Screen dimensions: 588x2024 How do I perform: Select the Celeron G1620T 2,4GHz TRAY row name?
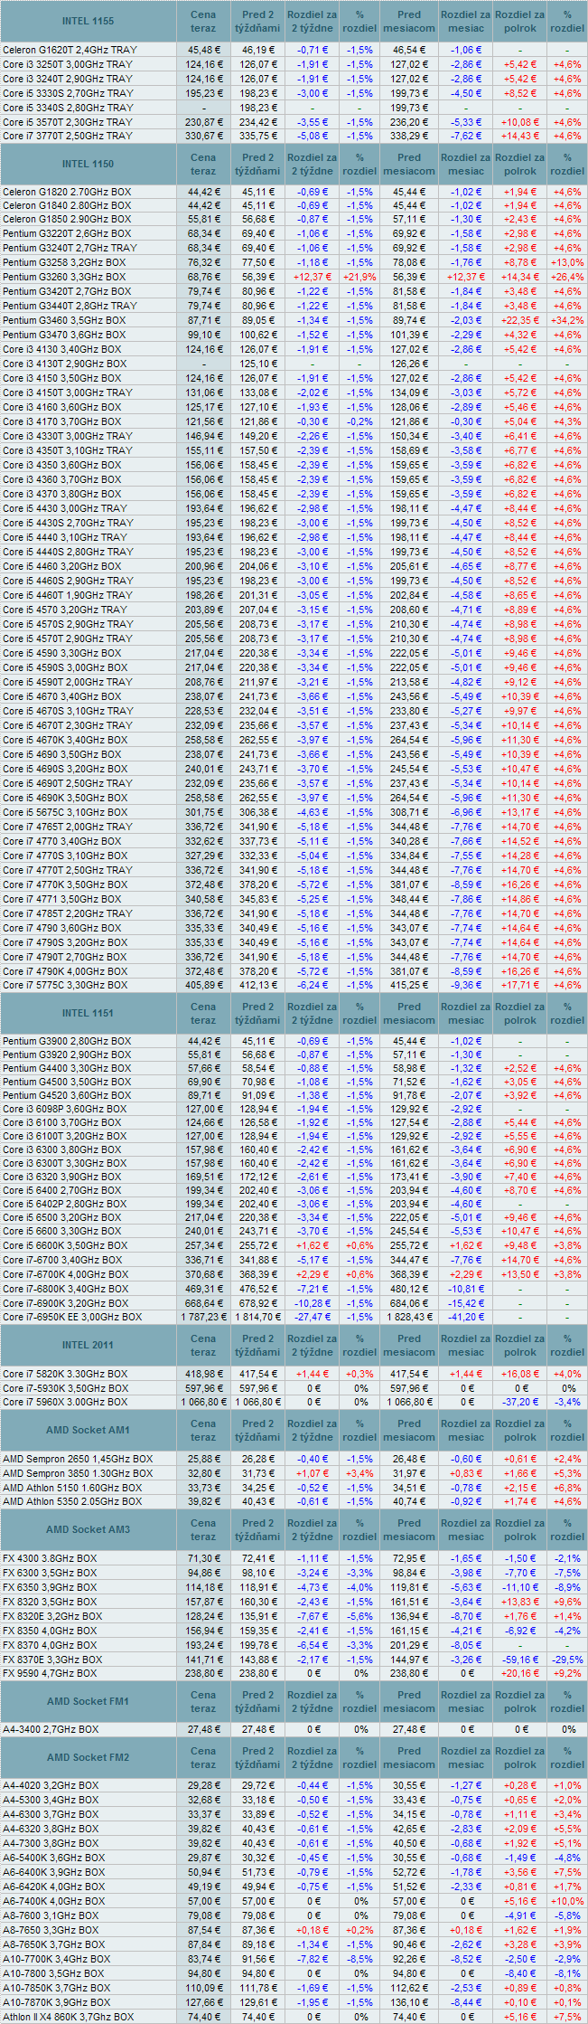tap(70, 50)
